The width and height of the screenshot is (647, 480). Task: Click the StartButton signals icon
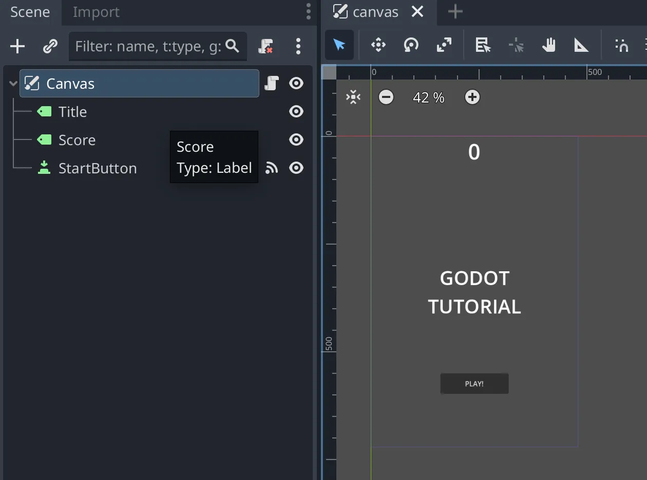[271, 168]
